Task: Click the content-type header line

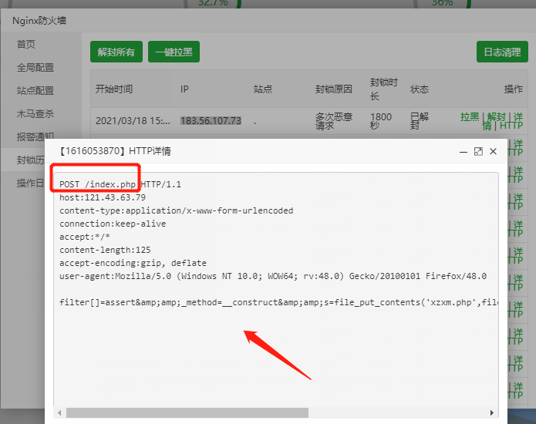Action: (x=177, y=210)
